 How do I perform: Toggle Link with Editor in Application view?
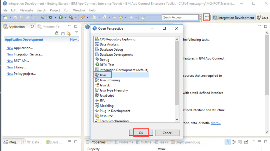pos(69,33)
